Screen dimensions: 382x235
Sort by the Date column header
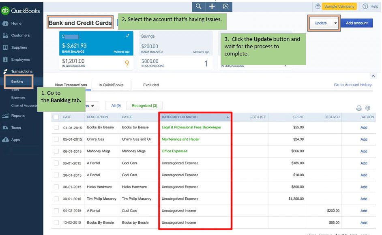coord(67,117)
